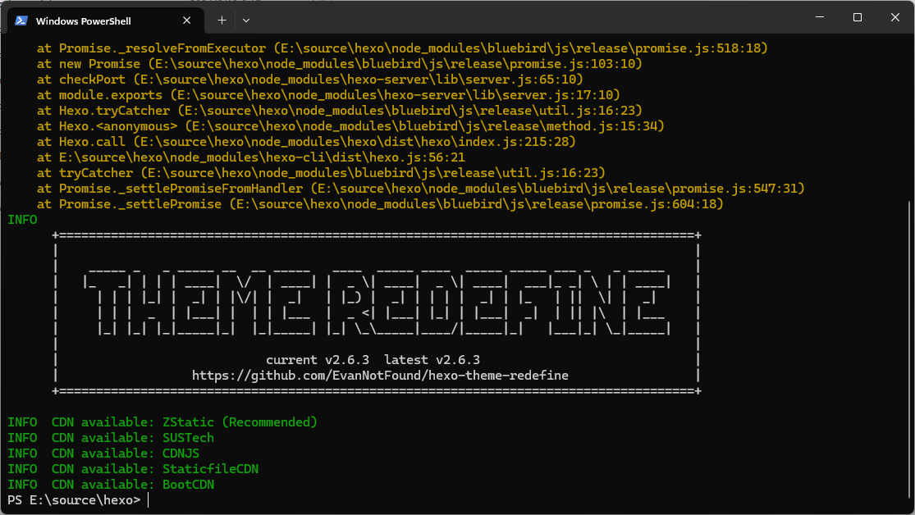915x515 pixels.
Task: Click the 'at checkPort' stack line
Action: point(310,80)
